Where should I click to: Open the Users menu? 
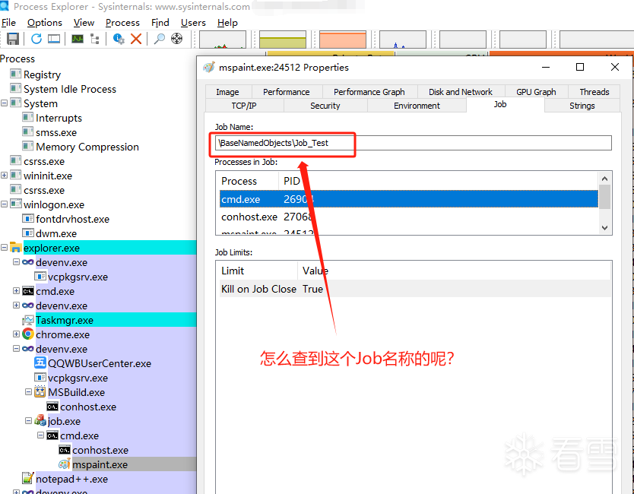coord(193,23)
